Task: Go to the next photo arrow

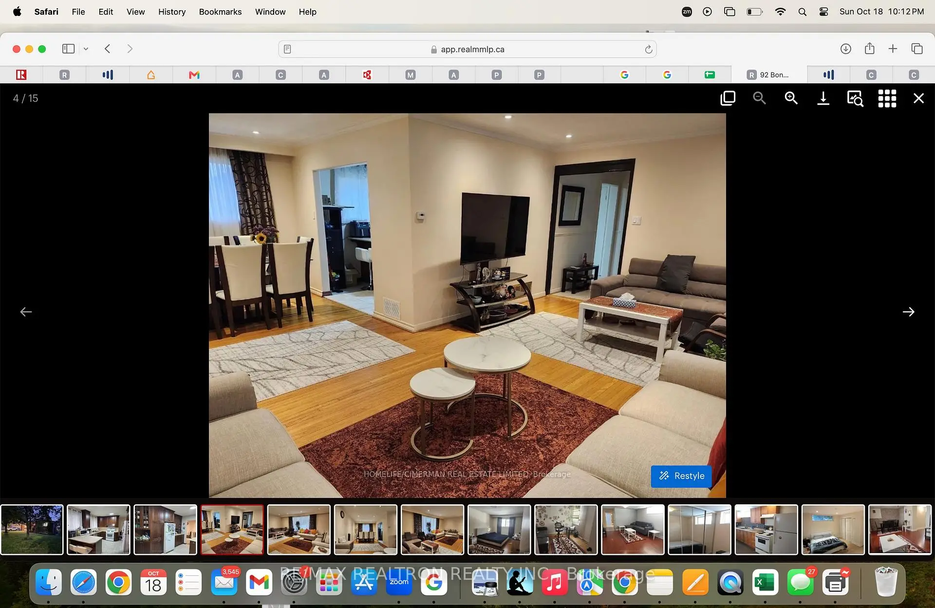Action: pyautogui.click(x=908, y=312)
